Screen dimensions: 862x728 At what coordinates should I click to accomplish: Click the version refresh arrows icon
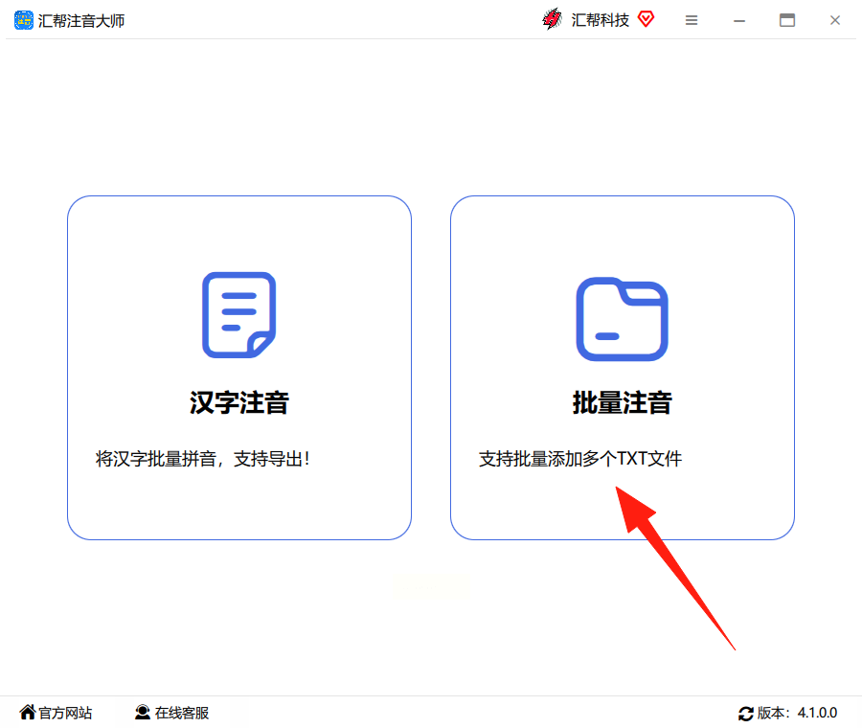tap(745, 714)
